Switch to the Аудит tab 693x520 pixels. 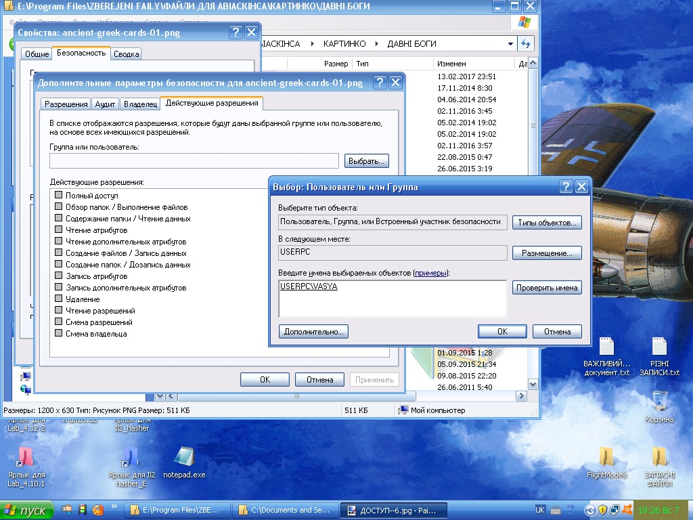(x=105, y=104)
